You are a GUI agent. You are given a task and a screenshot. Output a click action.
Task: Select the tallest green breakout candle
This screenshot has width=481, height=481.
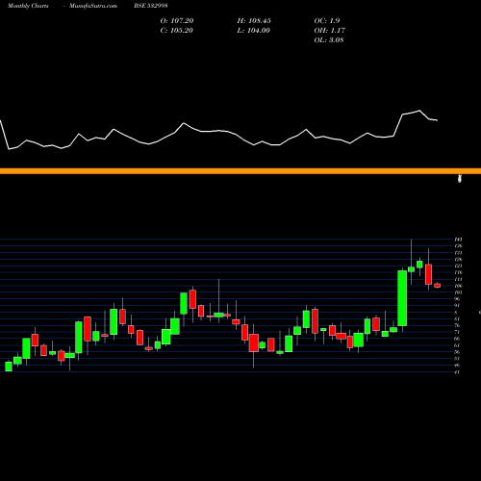(x=402, y=298)
